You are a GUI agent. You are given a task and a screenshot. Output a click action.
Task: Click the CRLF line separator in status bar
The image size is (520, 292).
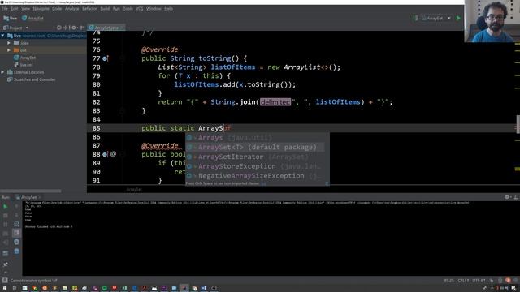click(463, 281)
